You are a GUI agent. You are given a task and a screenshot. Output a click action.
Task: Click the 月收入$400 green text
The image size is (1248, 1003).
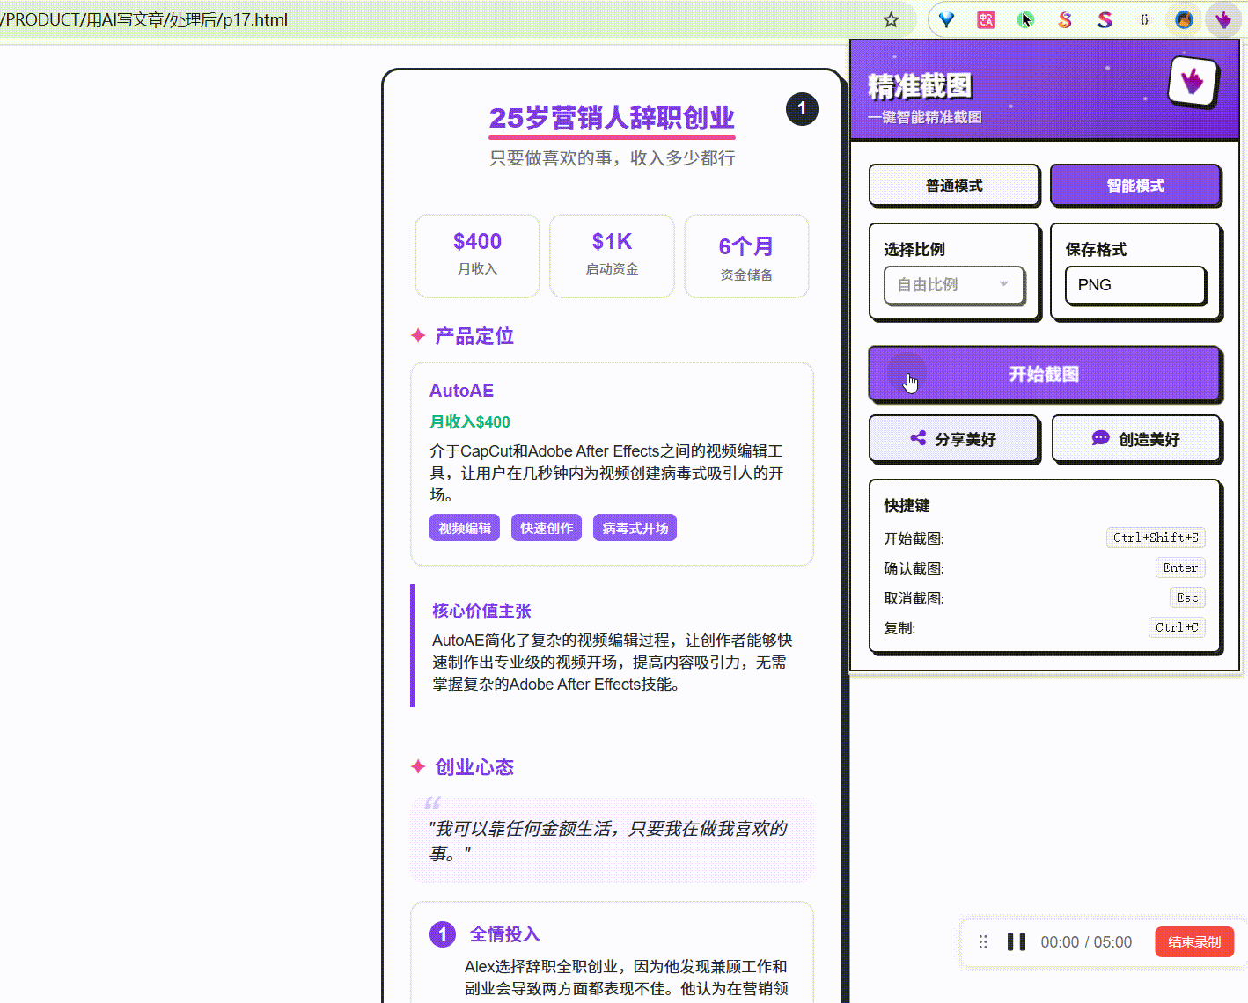point(470,422)
